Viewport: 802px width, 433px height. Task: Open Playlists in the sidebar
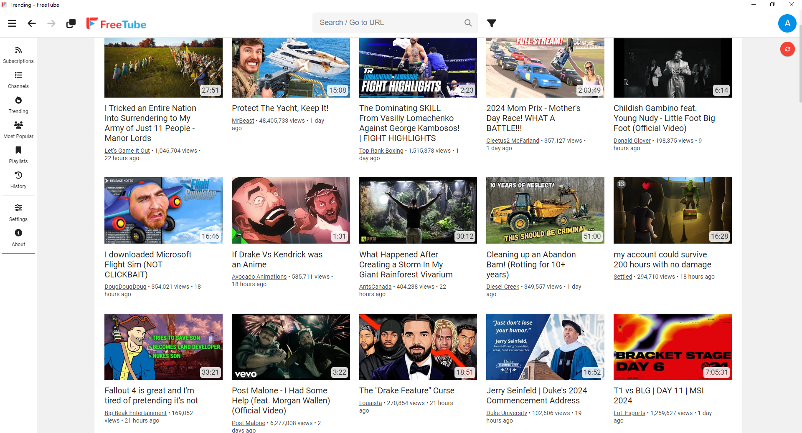pos(18,155)
